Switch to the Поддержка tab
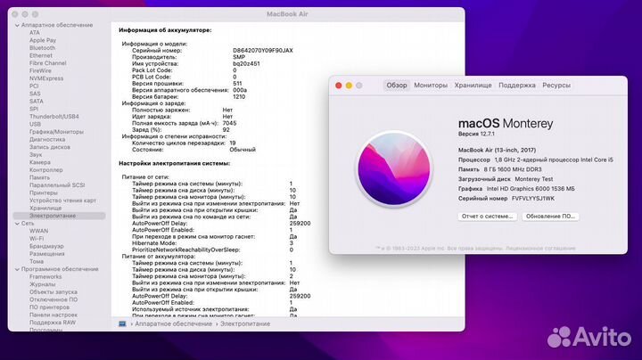This screenshot has width=642, height=360. pyautogui.click(x=516, y=85)
